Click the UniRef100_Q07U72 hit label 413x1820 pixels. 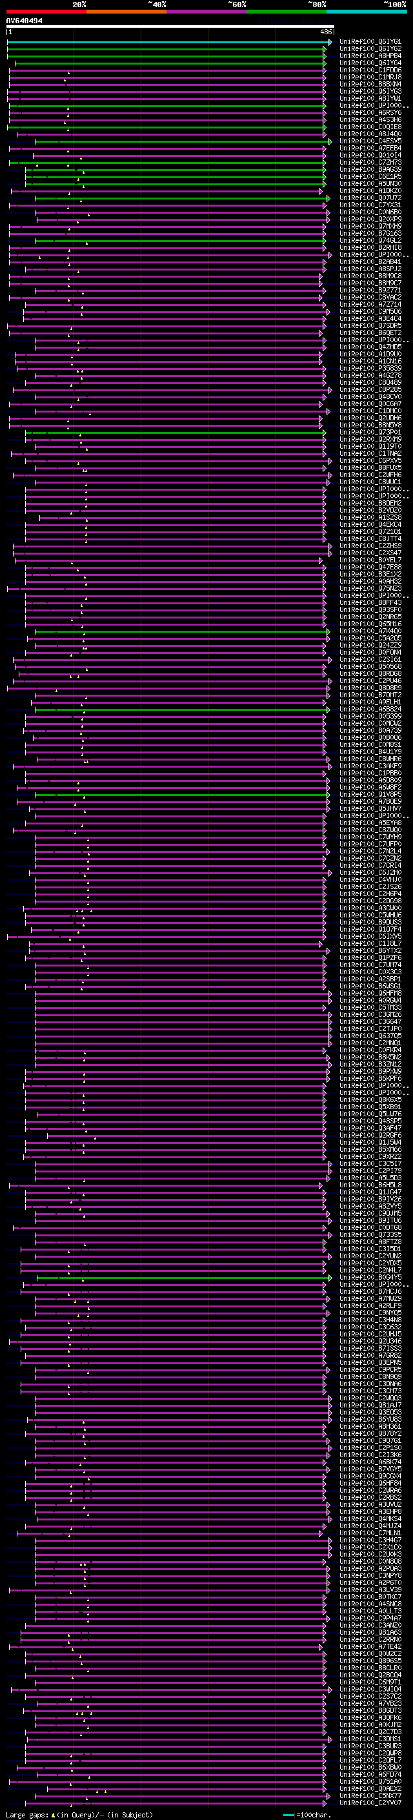(370, 198)
